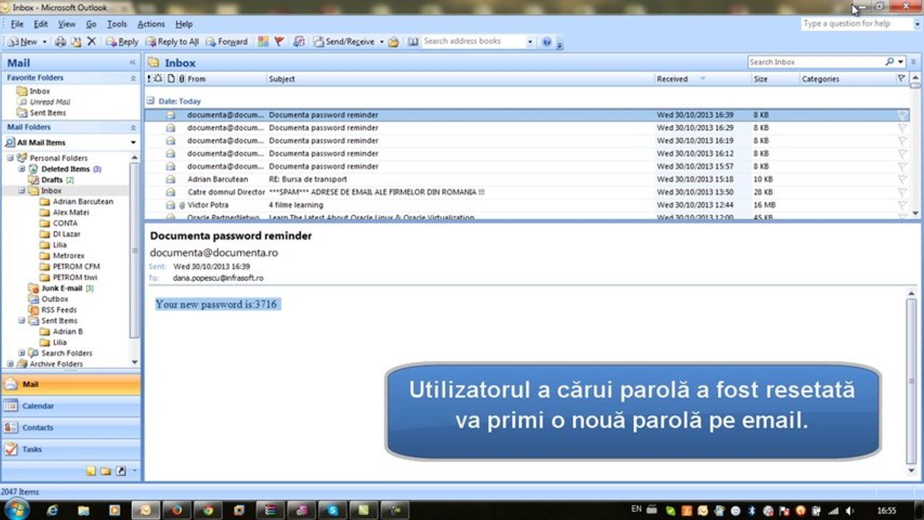Open the New button dropdown arrow
Viewport: 924px width, 520px height.
tap(44, 42)
